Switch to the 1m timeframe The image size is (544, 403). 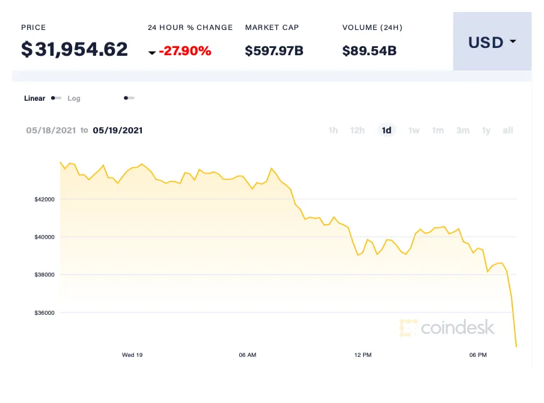[x=438, y=130]
